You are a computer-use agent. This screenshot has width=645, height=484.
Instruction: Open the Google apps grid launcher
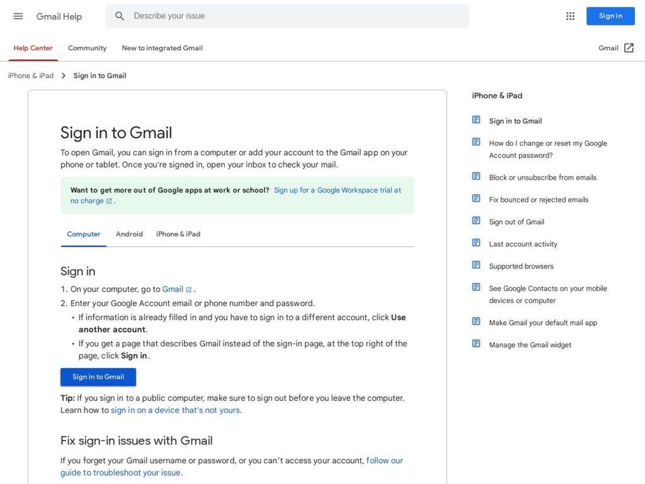[x=570, y=16]
